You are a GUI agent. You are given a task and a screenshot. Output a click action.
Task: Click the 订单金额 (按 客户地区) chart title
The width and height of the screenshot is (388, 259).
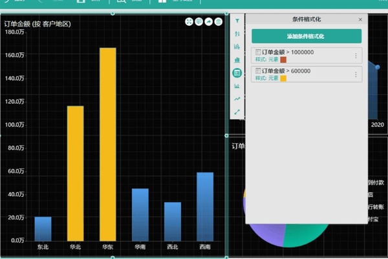tap(38, 24)
